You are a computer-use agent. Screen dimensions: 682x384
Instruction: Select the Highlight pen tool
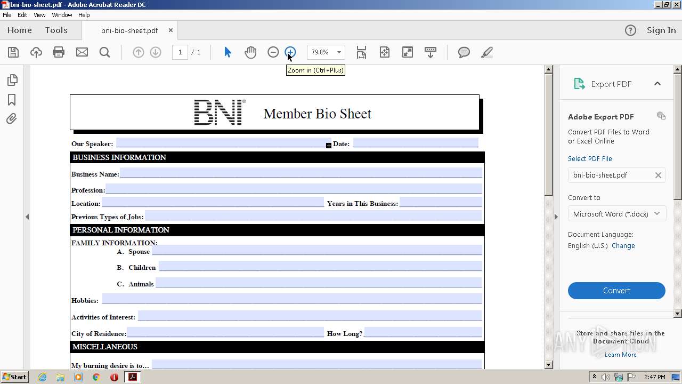pyautogui.click(x=486, y=52)
